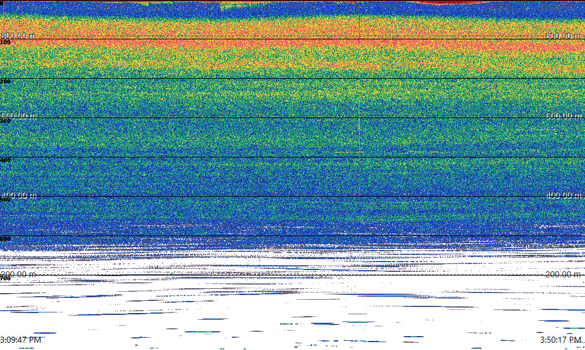Click the 3:50:17 PM end timestamp
Image resolution: width=585 pixels, height=350 pixels.
pyautogui.click(x=561, y=340)
